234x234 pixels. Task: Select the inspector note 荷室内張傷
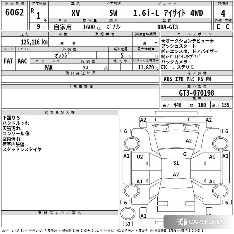pyautogui.click(x=13, y=144)
